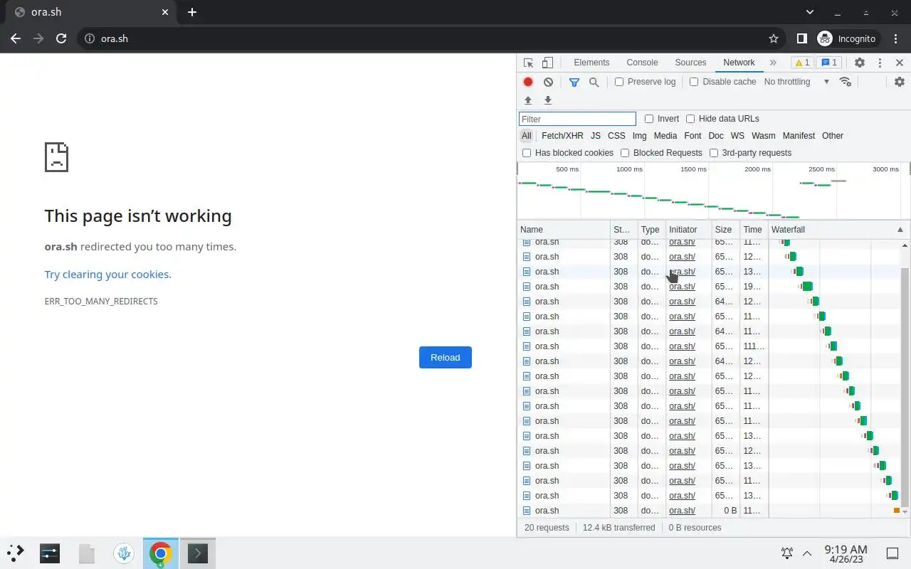
Task: Filter requests by Manifest type
Action: point(799,136)
